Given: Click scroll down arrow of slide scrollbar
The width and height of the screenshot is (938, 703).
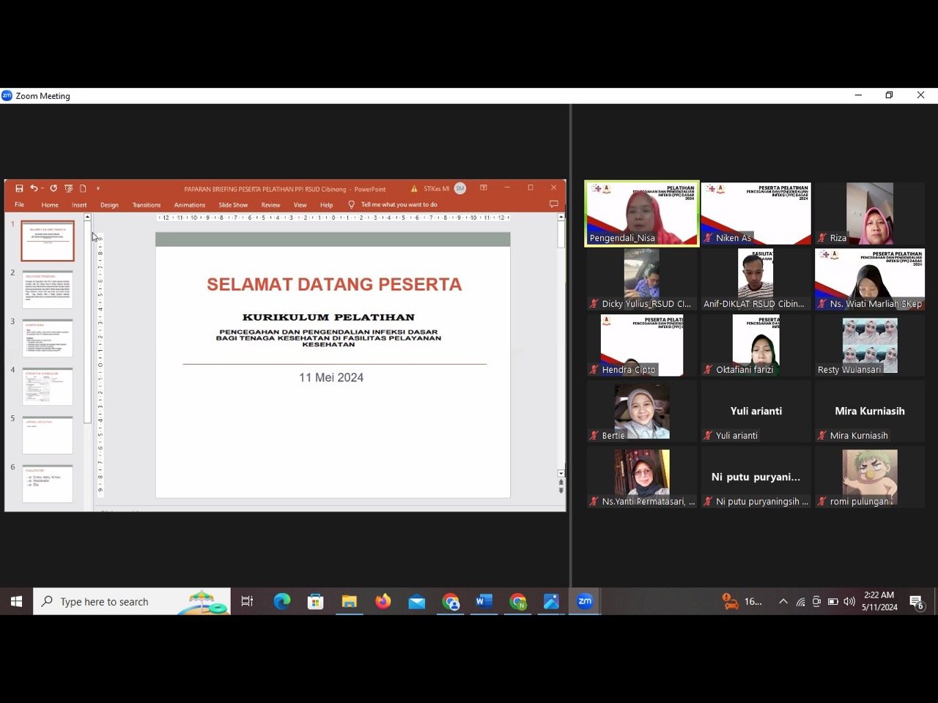Looking at the screenshot, I should coord(561,474).
